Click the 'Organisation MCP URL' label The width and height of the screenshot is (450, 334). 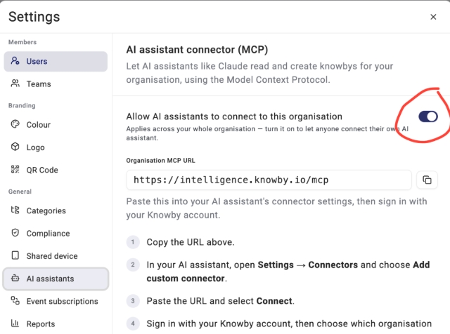tap(160, 161)
